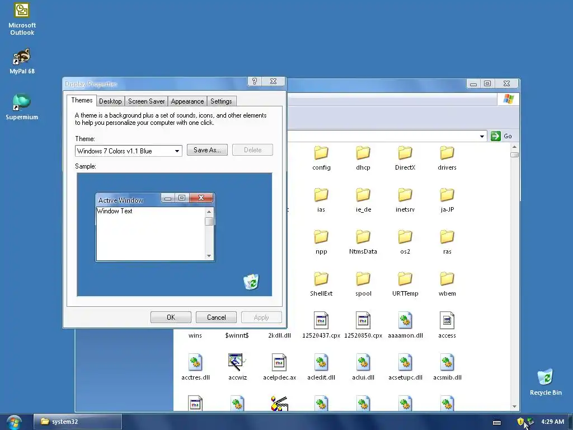Select the 12520850.cpx file

(x=363, y=325)
